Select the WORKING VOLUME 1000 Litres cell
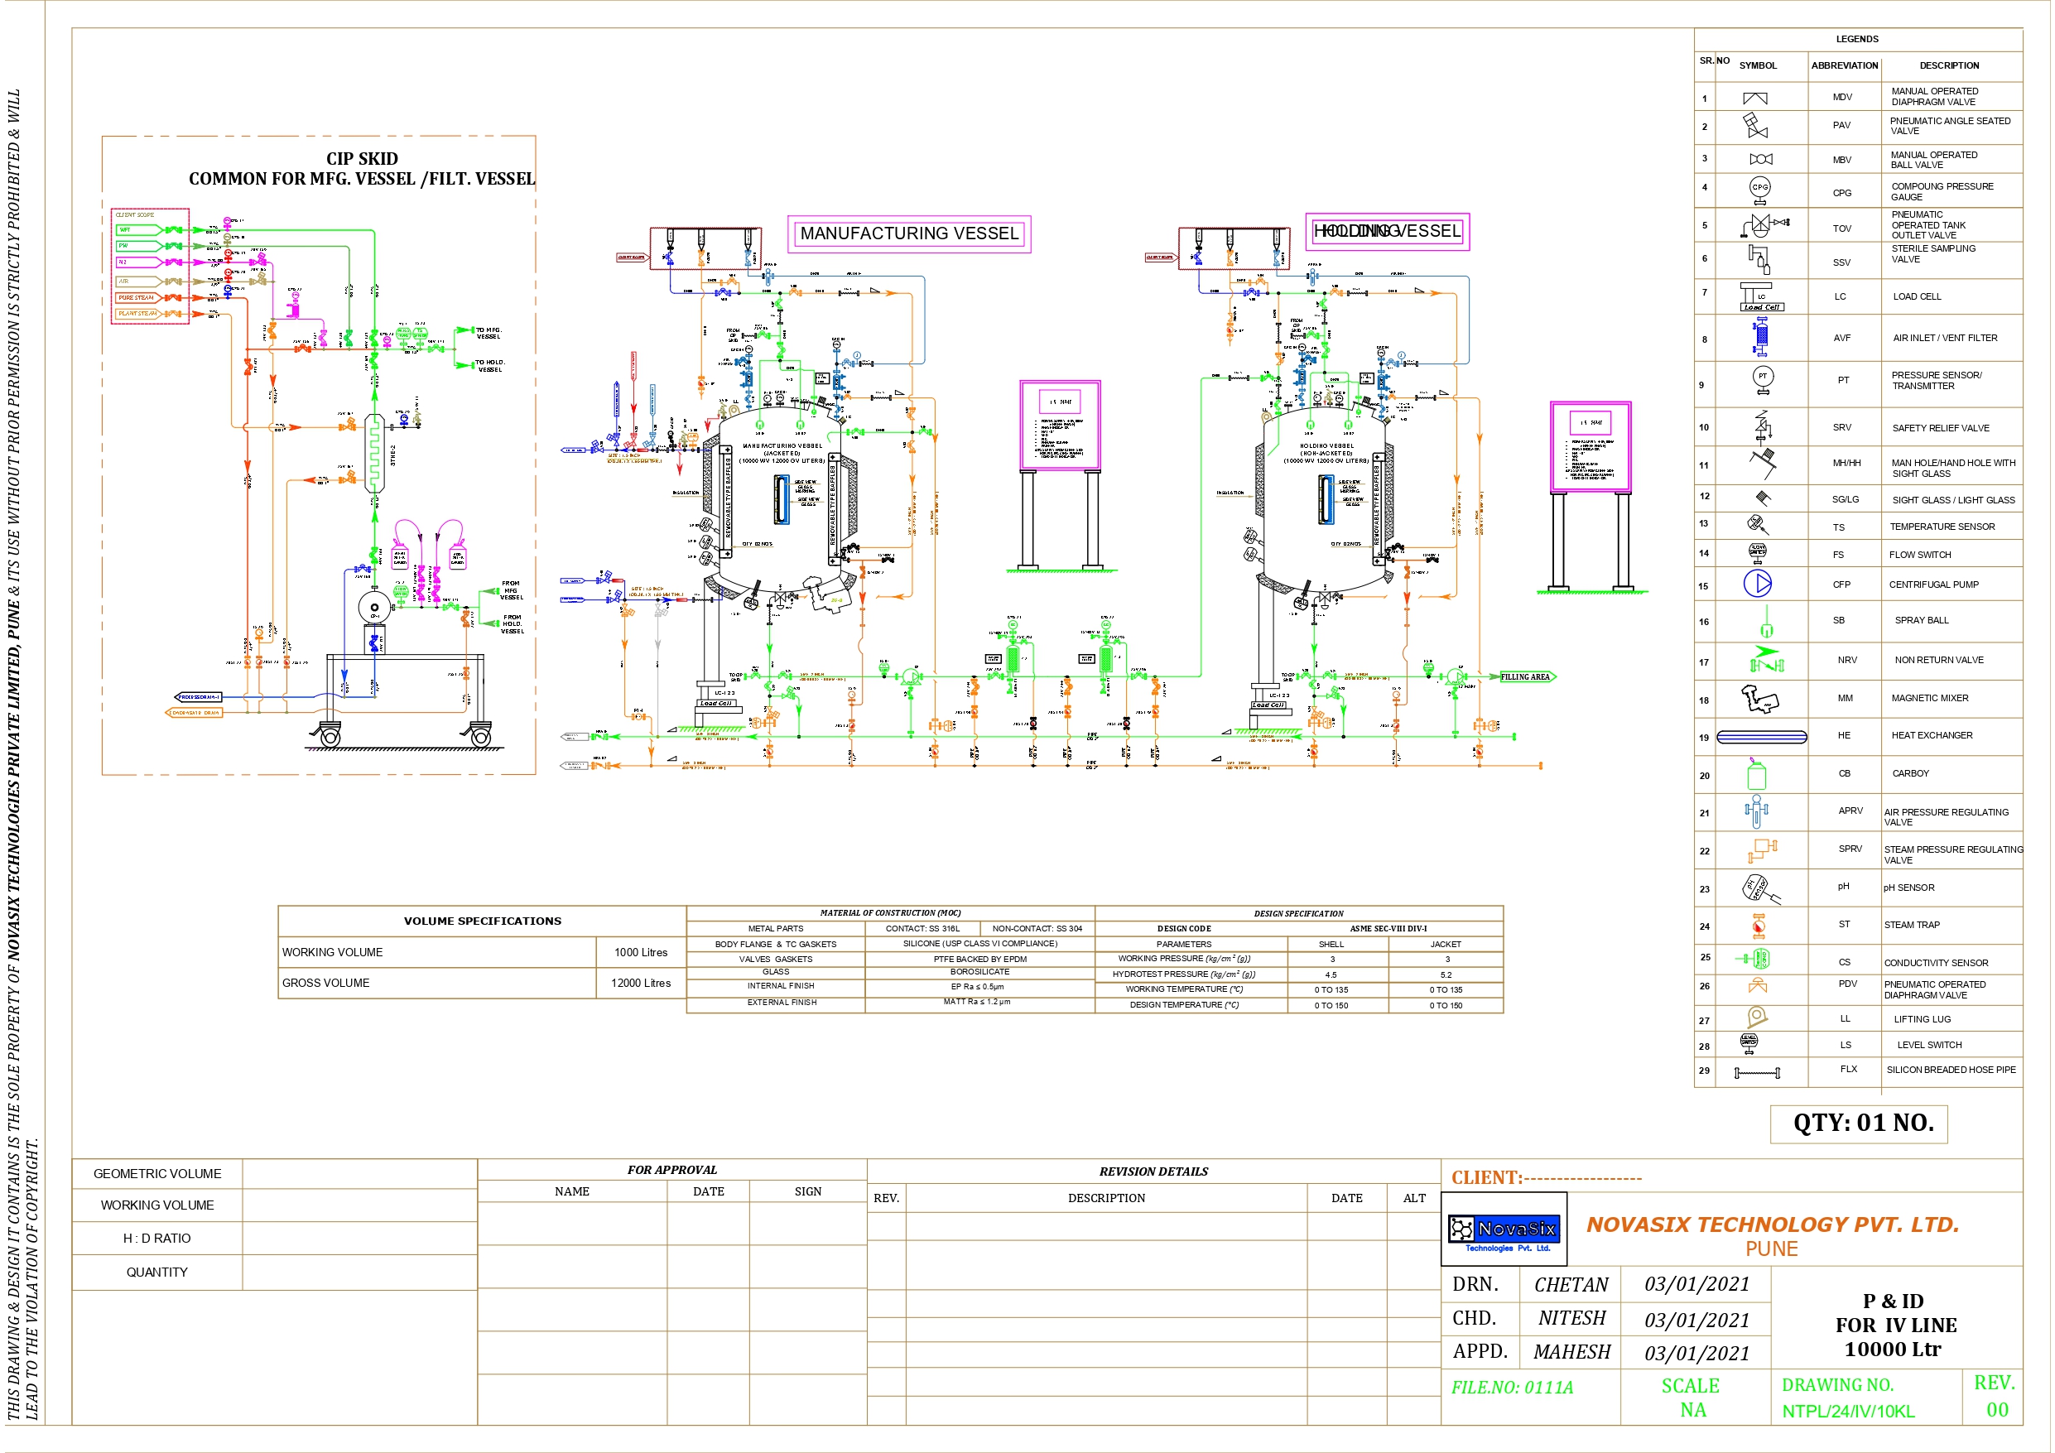 point(641,951)
